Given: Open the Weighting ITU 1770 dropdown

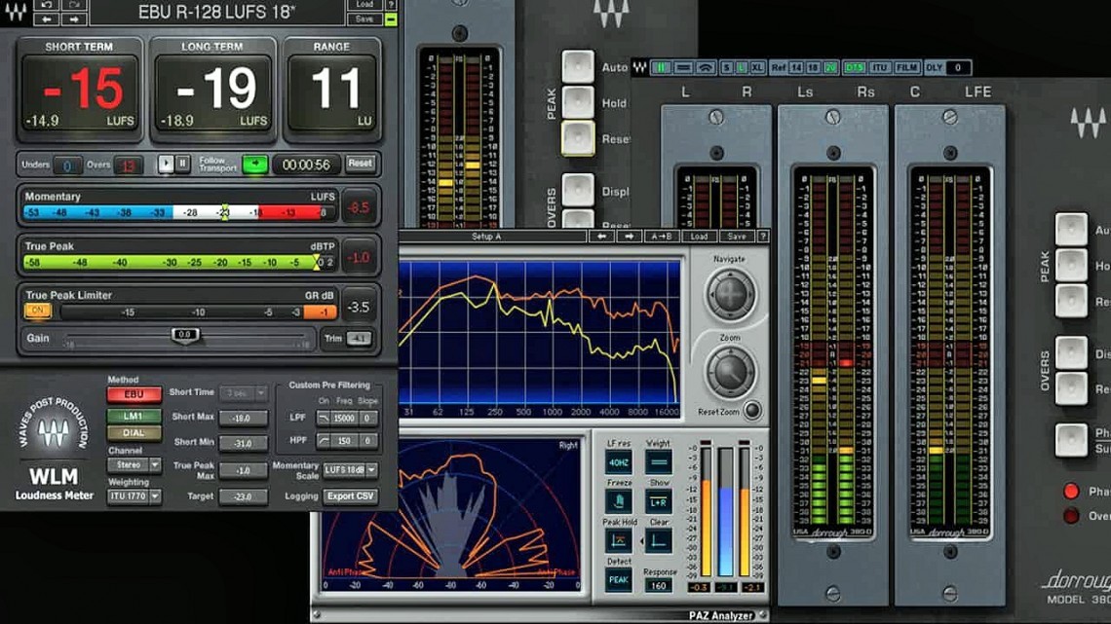Looking at the screenshot, I should [x=134, y=496].
